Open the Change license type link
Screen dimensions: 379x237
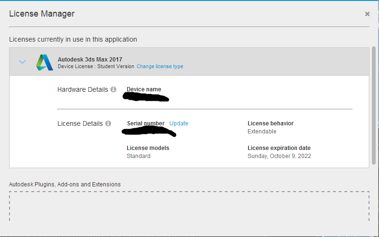pos(160,66)
